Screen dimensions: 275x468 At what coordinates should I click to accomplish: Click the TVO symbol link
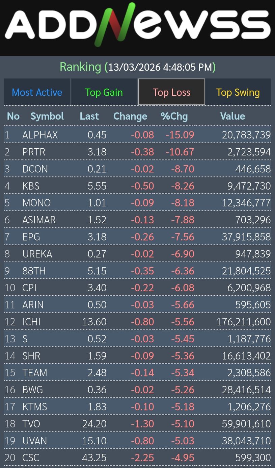pos(31,424)
